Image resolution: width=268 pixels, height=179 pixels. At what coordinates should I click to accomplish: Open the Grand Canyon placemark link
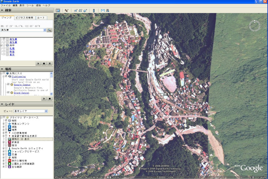(x=21, y=93)
